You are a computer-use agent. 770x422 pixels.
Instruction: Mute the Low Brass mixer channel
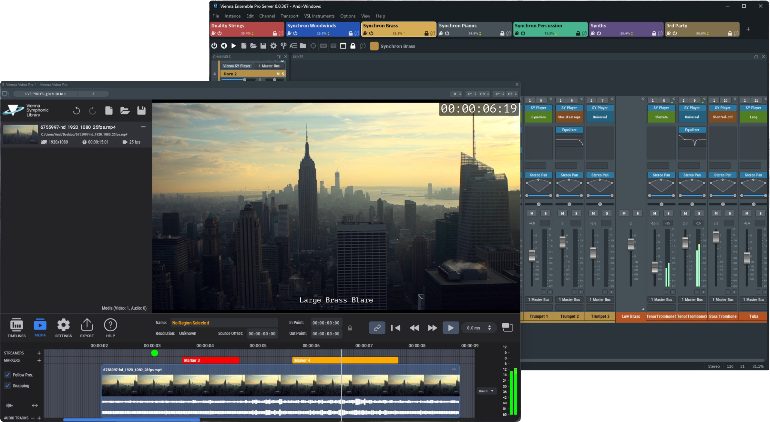click(624, 213)
